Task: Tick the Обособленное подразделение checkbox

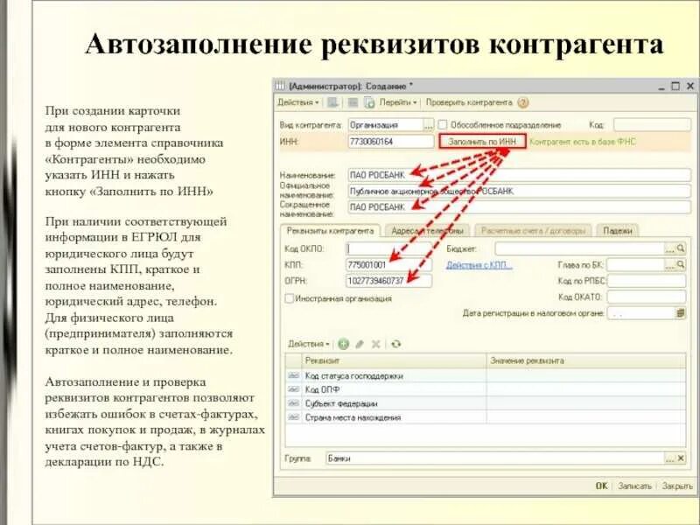Action: 443,125
